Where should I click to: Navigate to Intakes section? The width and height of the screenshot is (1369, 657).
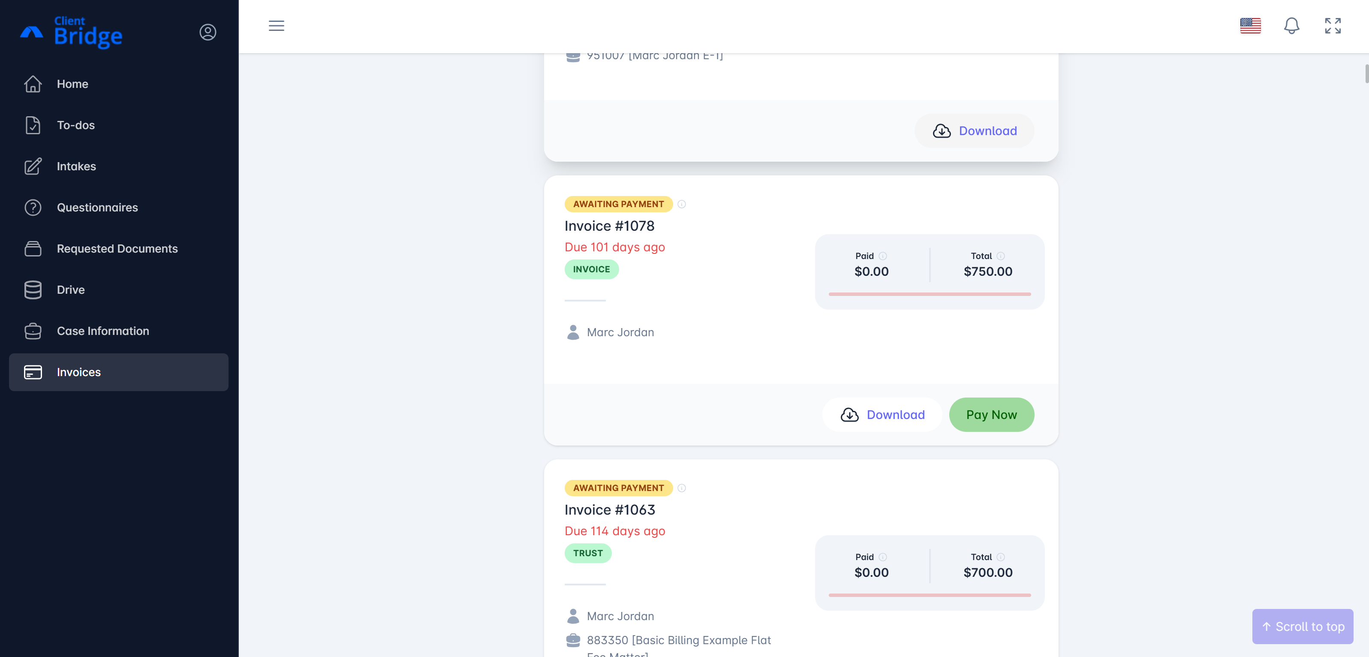point(76,166)
